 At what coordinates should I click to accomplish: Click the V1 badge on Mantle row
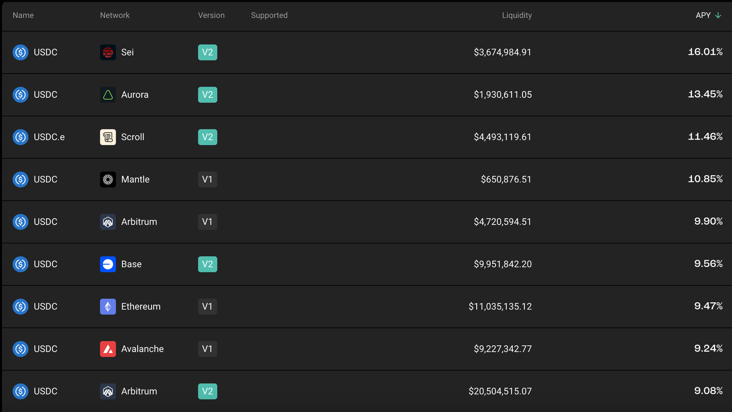click(208, 179)
